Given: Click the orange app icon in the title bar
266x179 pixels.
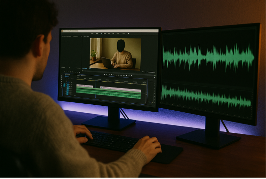Looking at the screenshot, I should tap(62, 31).
